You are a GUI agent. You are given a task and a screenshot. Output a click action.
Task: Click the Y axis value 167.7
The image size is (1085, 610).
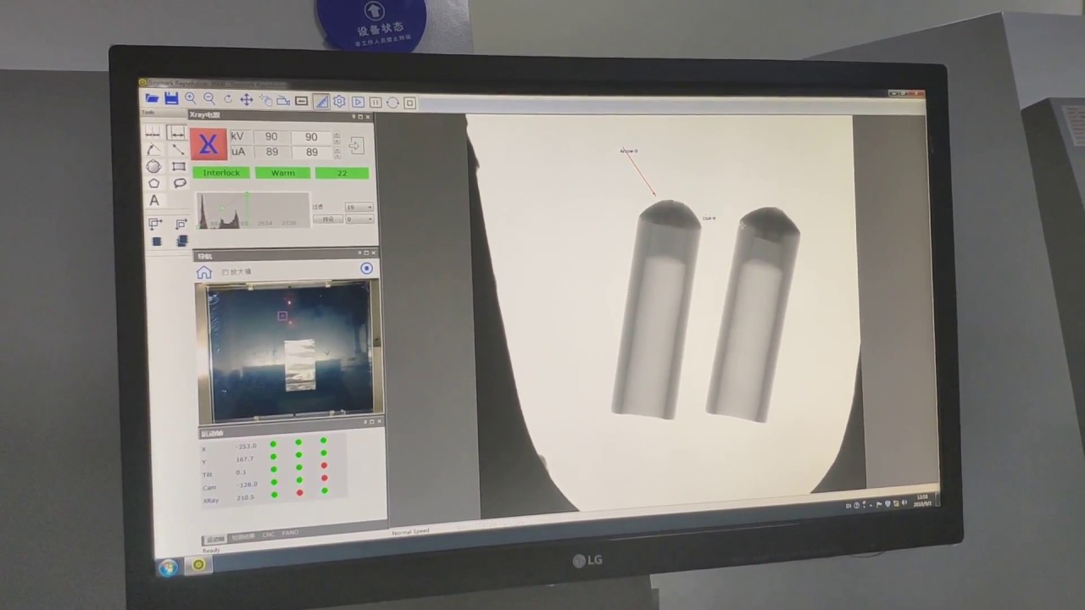coord(246,460)
